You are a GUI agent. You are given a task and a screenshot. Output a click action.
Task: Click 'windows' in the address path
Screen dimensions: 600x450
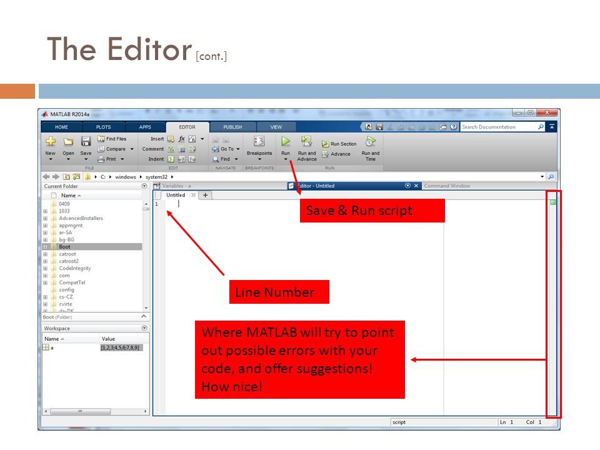click(126, 177)
